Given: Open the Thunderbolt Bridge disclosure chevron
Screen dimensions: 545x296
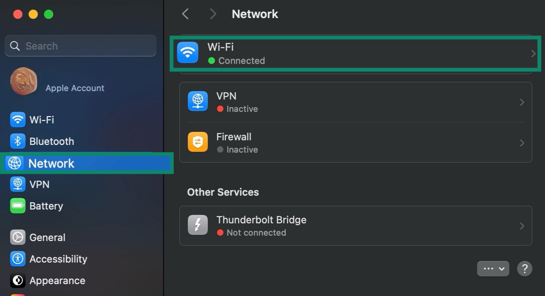Looking at the screenshot, I should coord(522,226).
